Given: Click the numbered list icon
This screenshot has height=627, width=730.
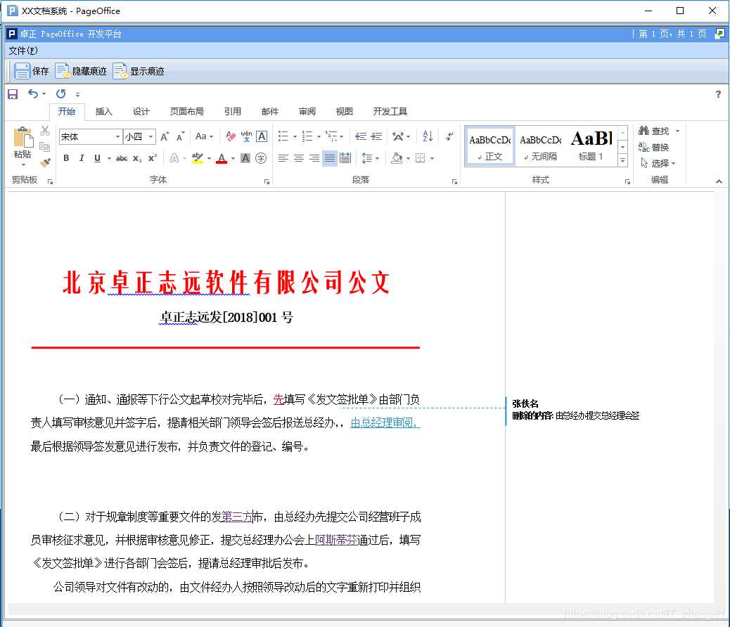Looking at the screenshot, I should [307, 136].
